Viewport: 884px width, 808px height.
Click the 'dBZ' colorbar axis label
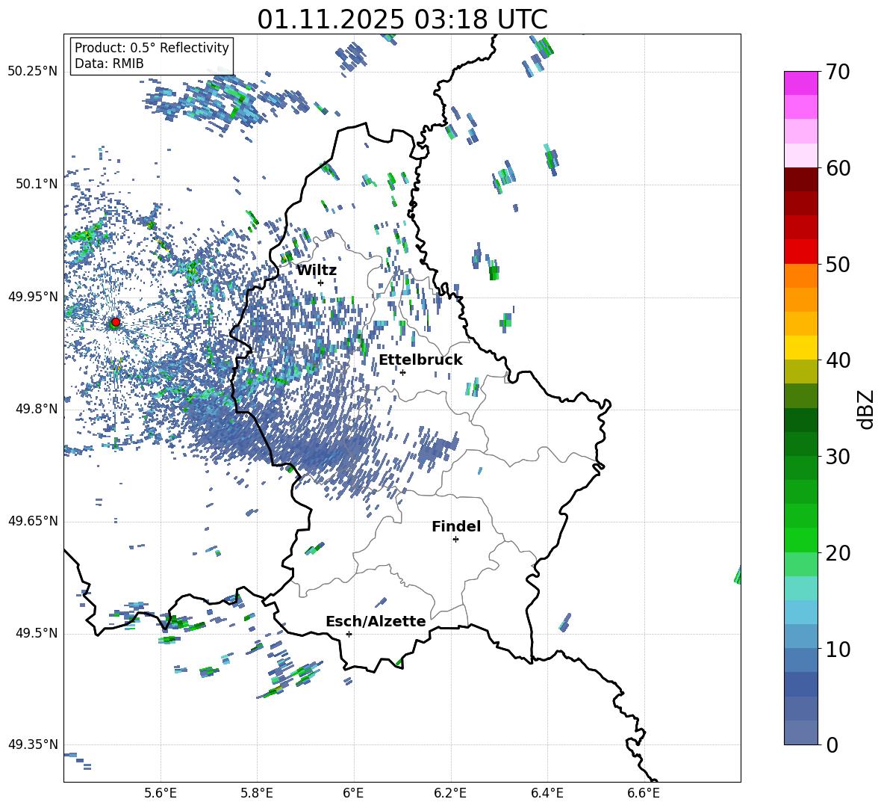(x=865, y=409)
